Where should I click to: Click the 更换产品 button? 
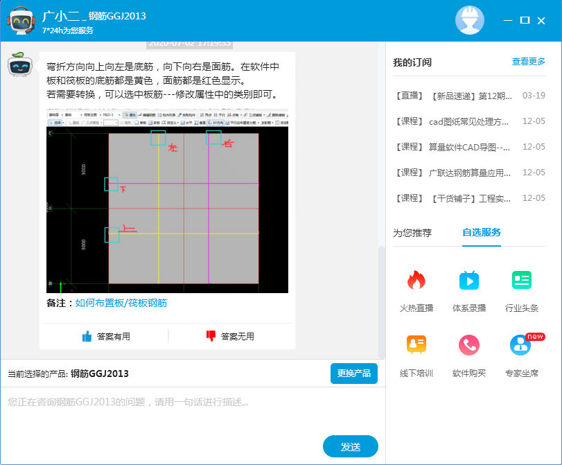[353, 374]
